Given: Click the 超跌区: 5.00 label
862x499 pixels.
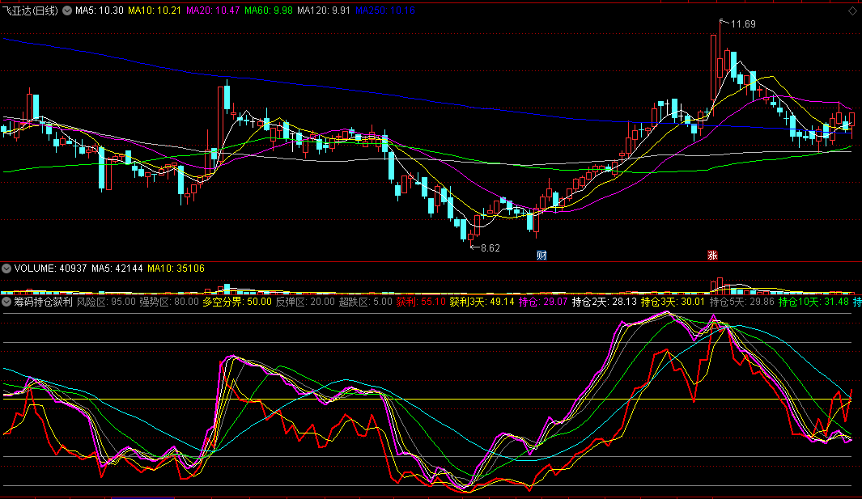Looking at the screenshot, I should [x=366, y=302].
